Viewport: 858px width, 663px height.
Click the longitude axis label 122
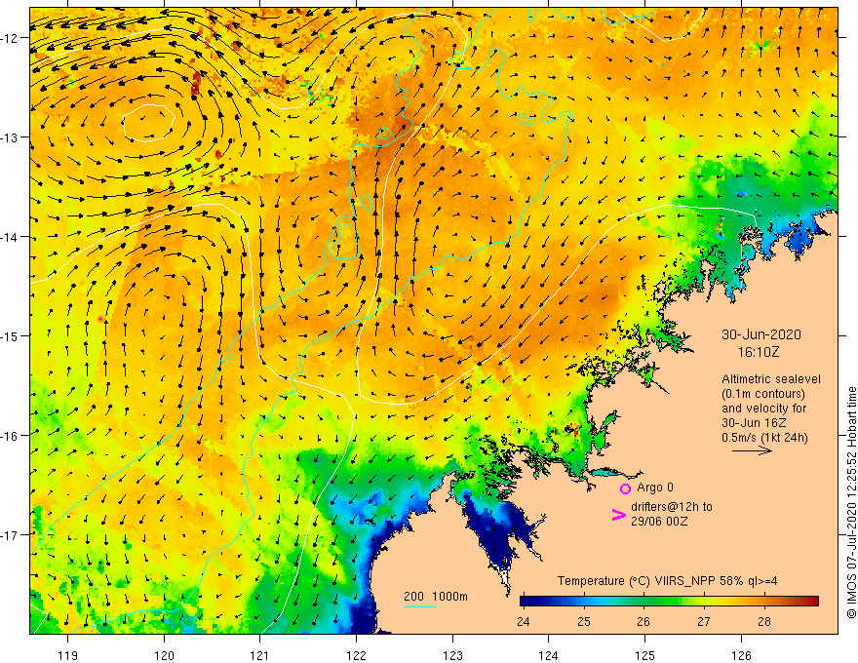(x=356, y=655)
